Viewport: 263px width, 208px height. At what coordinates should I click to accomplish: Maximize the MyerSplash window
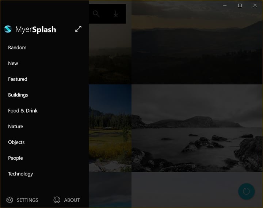[x=240, y=5]
